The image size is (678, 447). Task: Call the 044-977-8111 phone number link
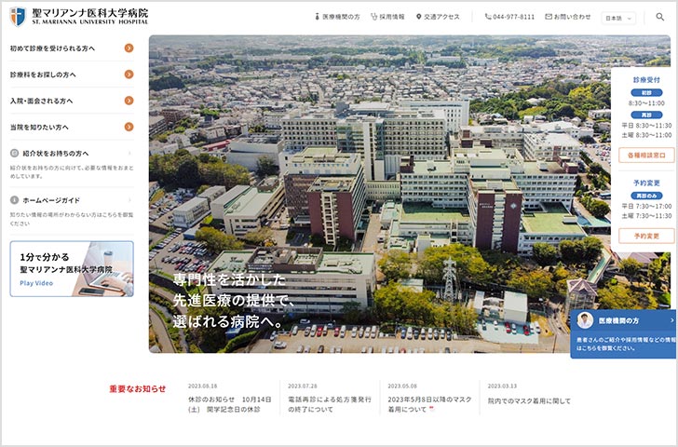pyautogui.click(x=509, y=17)
